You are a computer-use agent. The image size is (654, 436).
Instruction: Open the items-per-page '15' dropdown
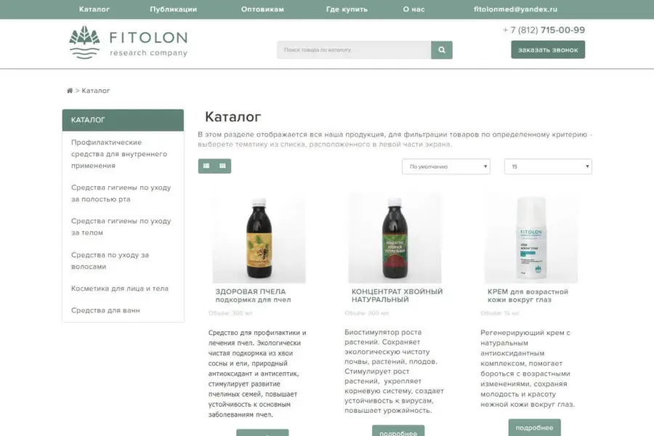pos(548,166)
